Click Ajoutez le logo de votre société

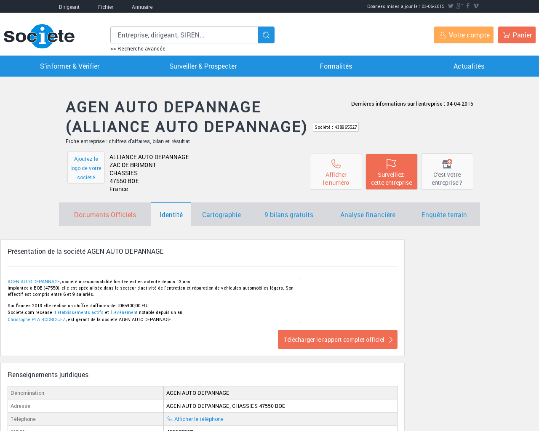click(x=86, y=168)
